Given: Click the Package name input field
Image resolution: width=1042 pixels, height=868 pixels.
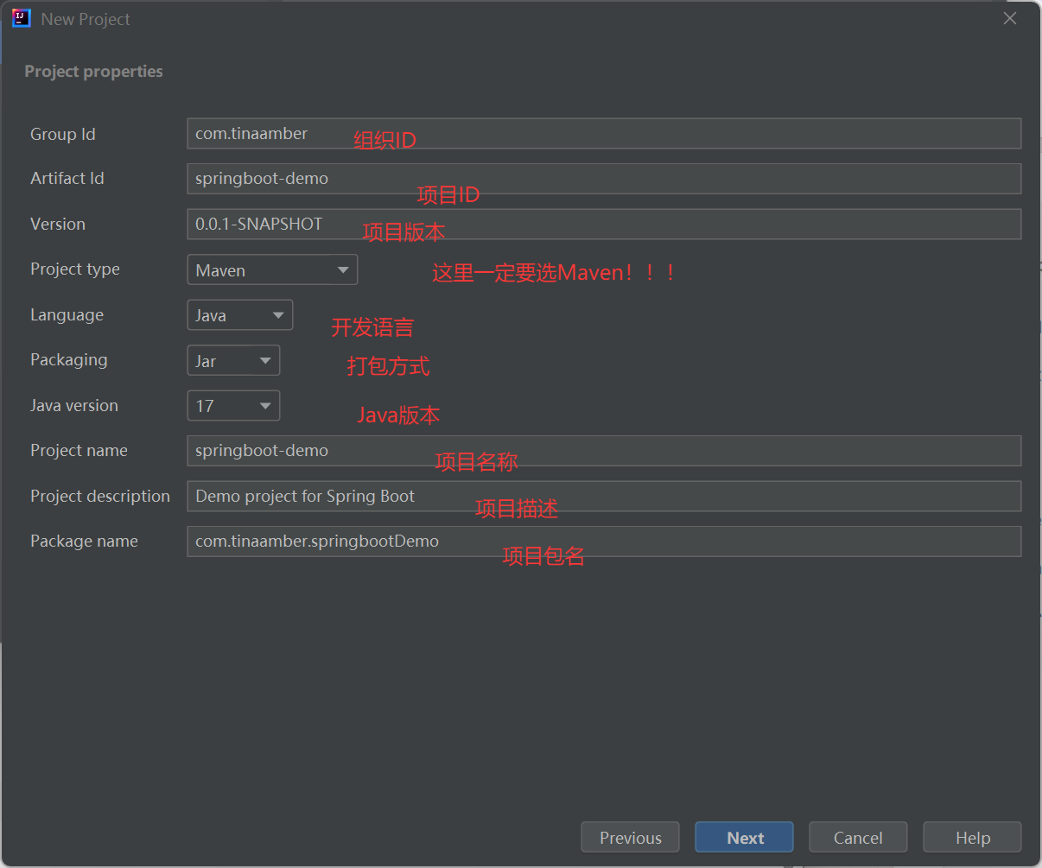Looking at the screenshot, I should [604, 542].
